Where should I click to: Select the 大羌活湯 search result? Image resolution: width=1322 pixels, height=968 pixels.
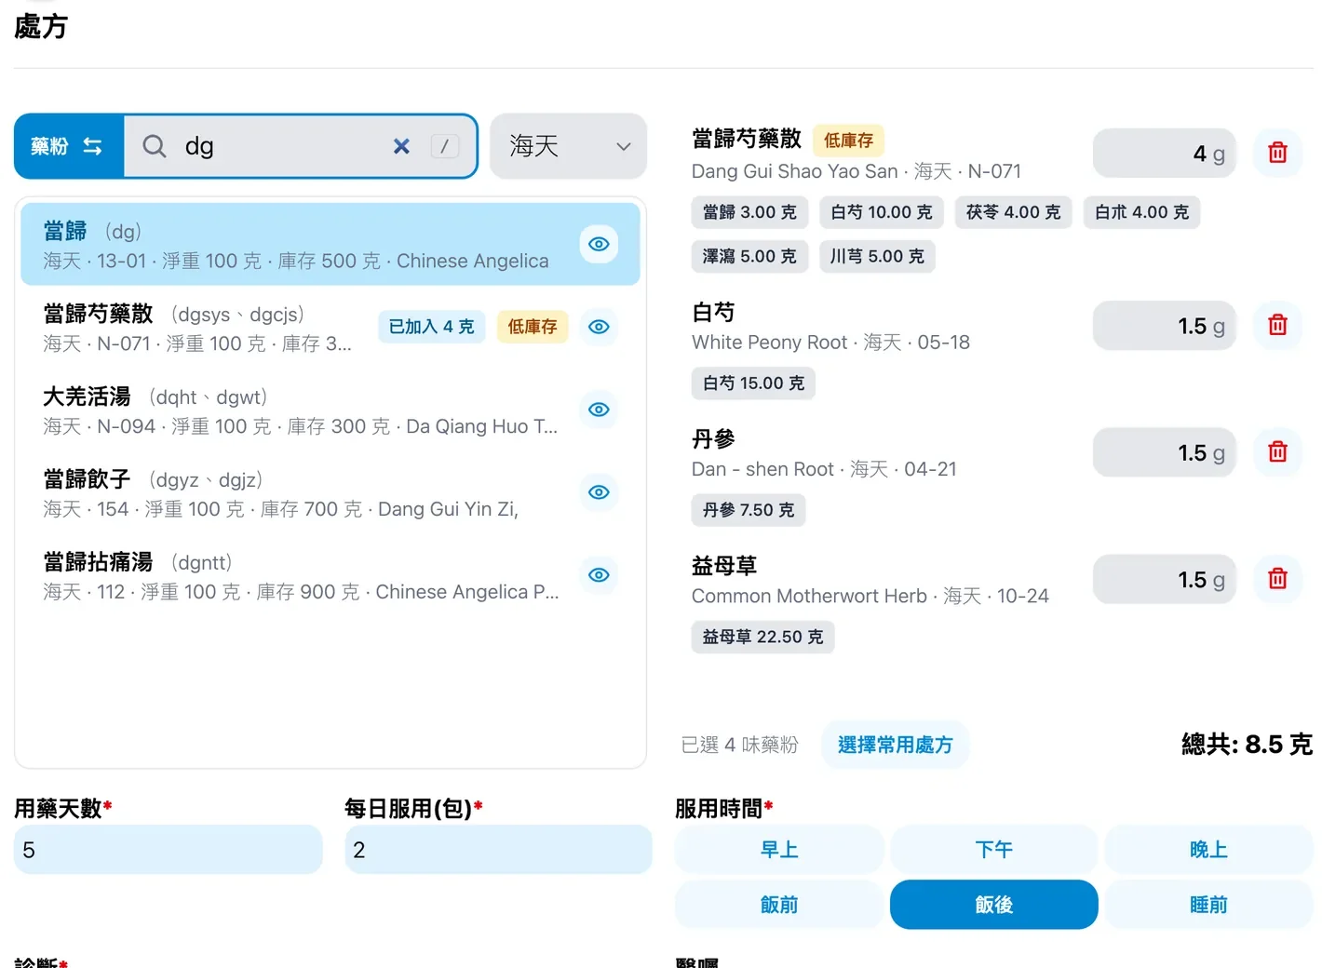click(x=330, y=410)
